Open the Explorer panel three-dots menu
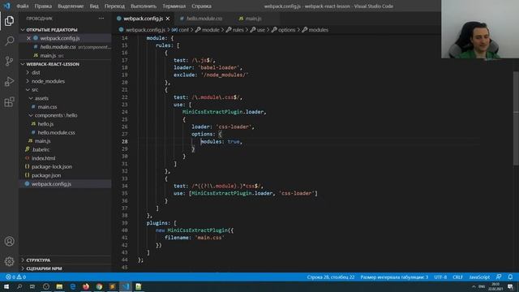519x292 pixels. pyautogui.click(x=101, y=19)
